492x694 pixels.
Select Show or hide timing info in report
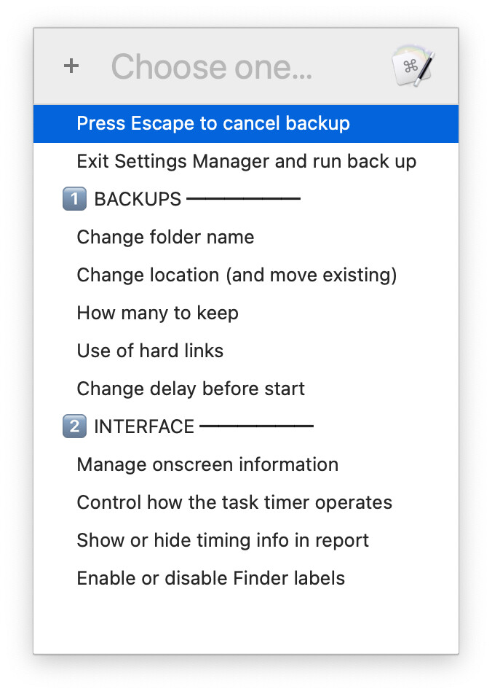pos(246,540)
